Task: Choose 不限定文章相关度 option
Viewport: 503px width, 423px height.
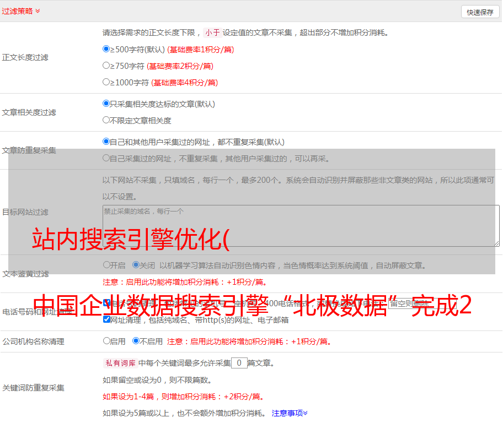Action: (106, 120)
